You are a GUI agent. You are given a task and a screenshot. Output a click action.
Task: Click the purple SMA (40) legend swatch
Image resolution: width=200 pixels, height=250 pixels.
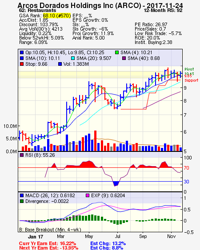coord(124,58)
